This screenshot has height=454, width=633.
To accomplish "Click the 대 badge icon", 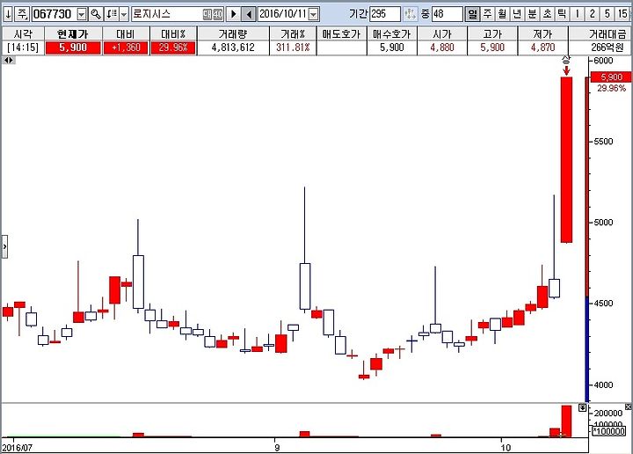I will tap(207, 15).
